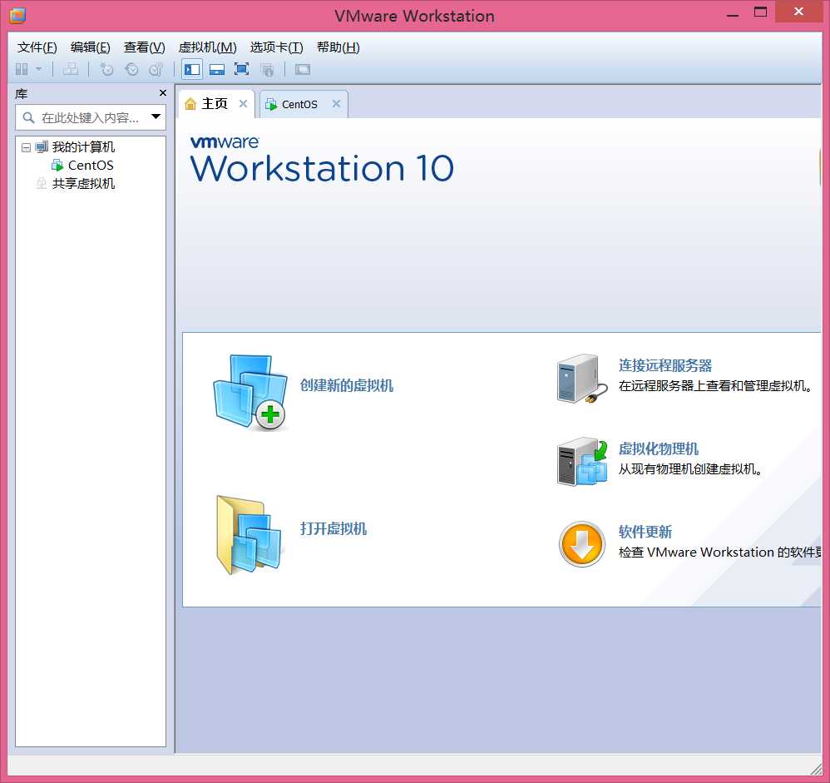Click the suspend/power toolbar icon
830x783 pixels.
tap(22, 69)
